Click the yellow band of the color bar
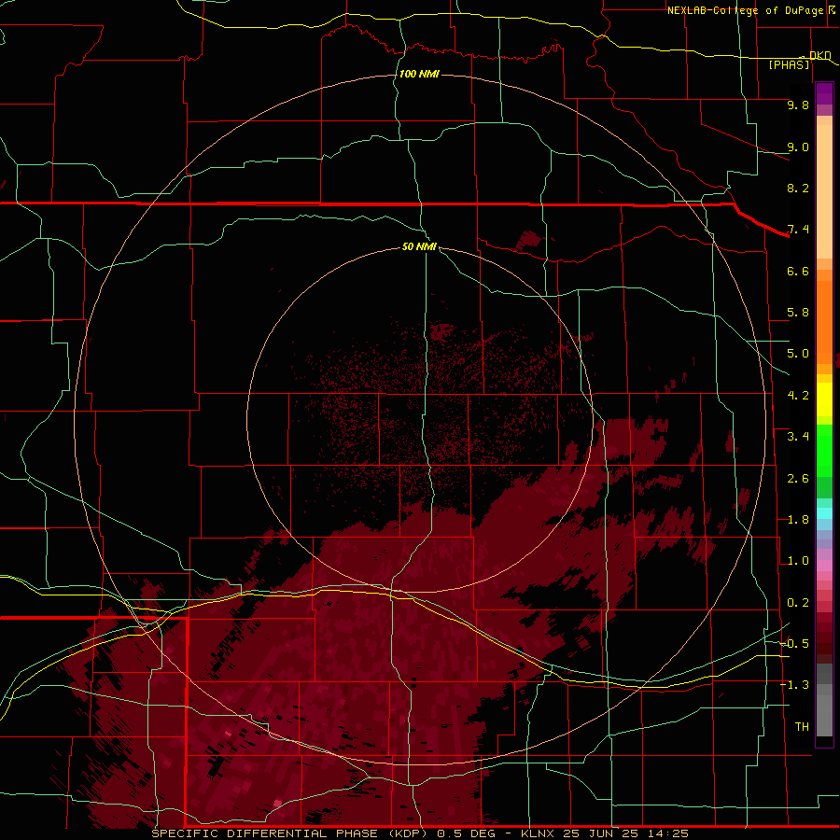Viewport: 840px width, 840px height. coord(824,399)
